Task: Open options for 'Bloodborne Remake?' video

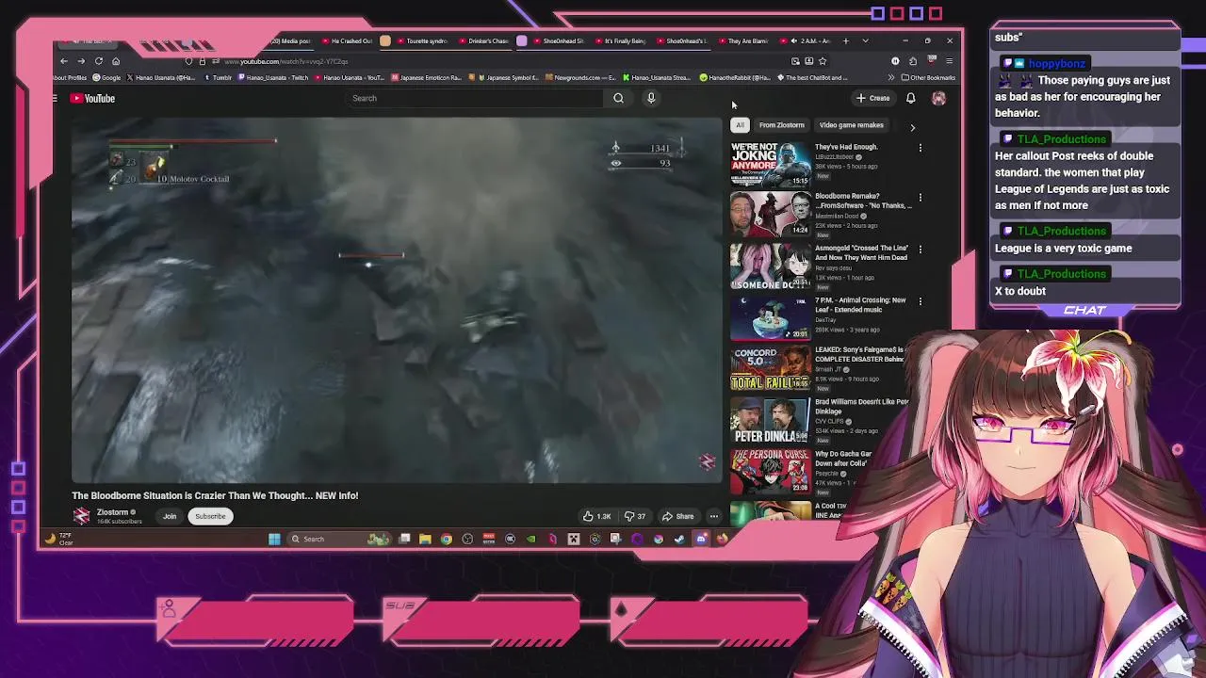Action: [921, 198]
